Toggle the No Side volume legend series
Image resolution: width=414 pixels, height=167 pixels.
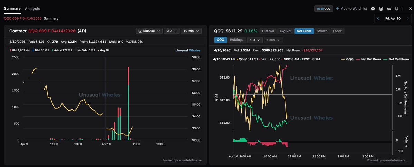[x=85, y=50]
